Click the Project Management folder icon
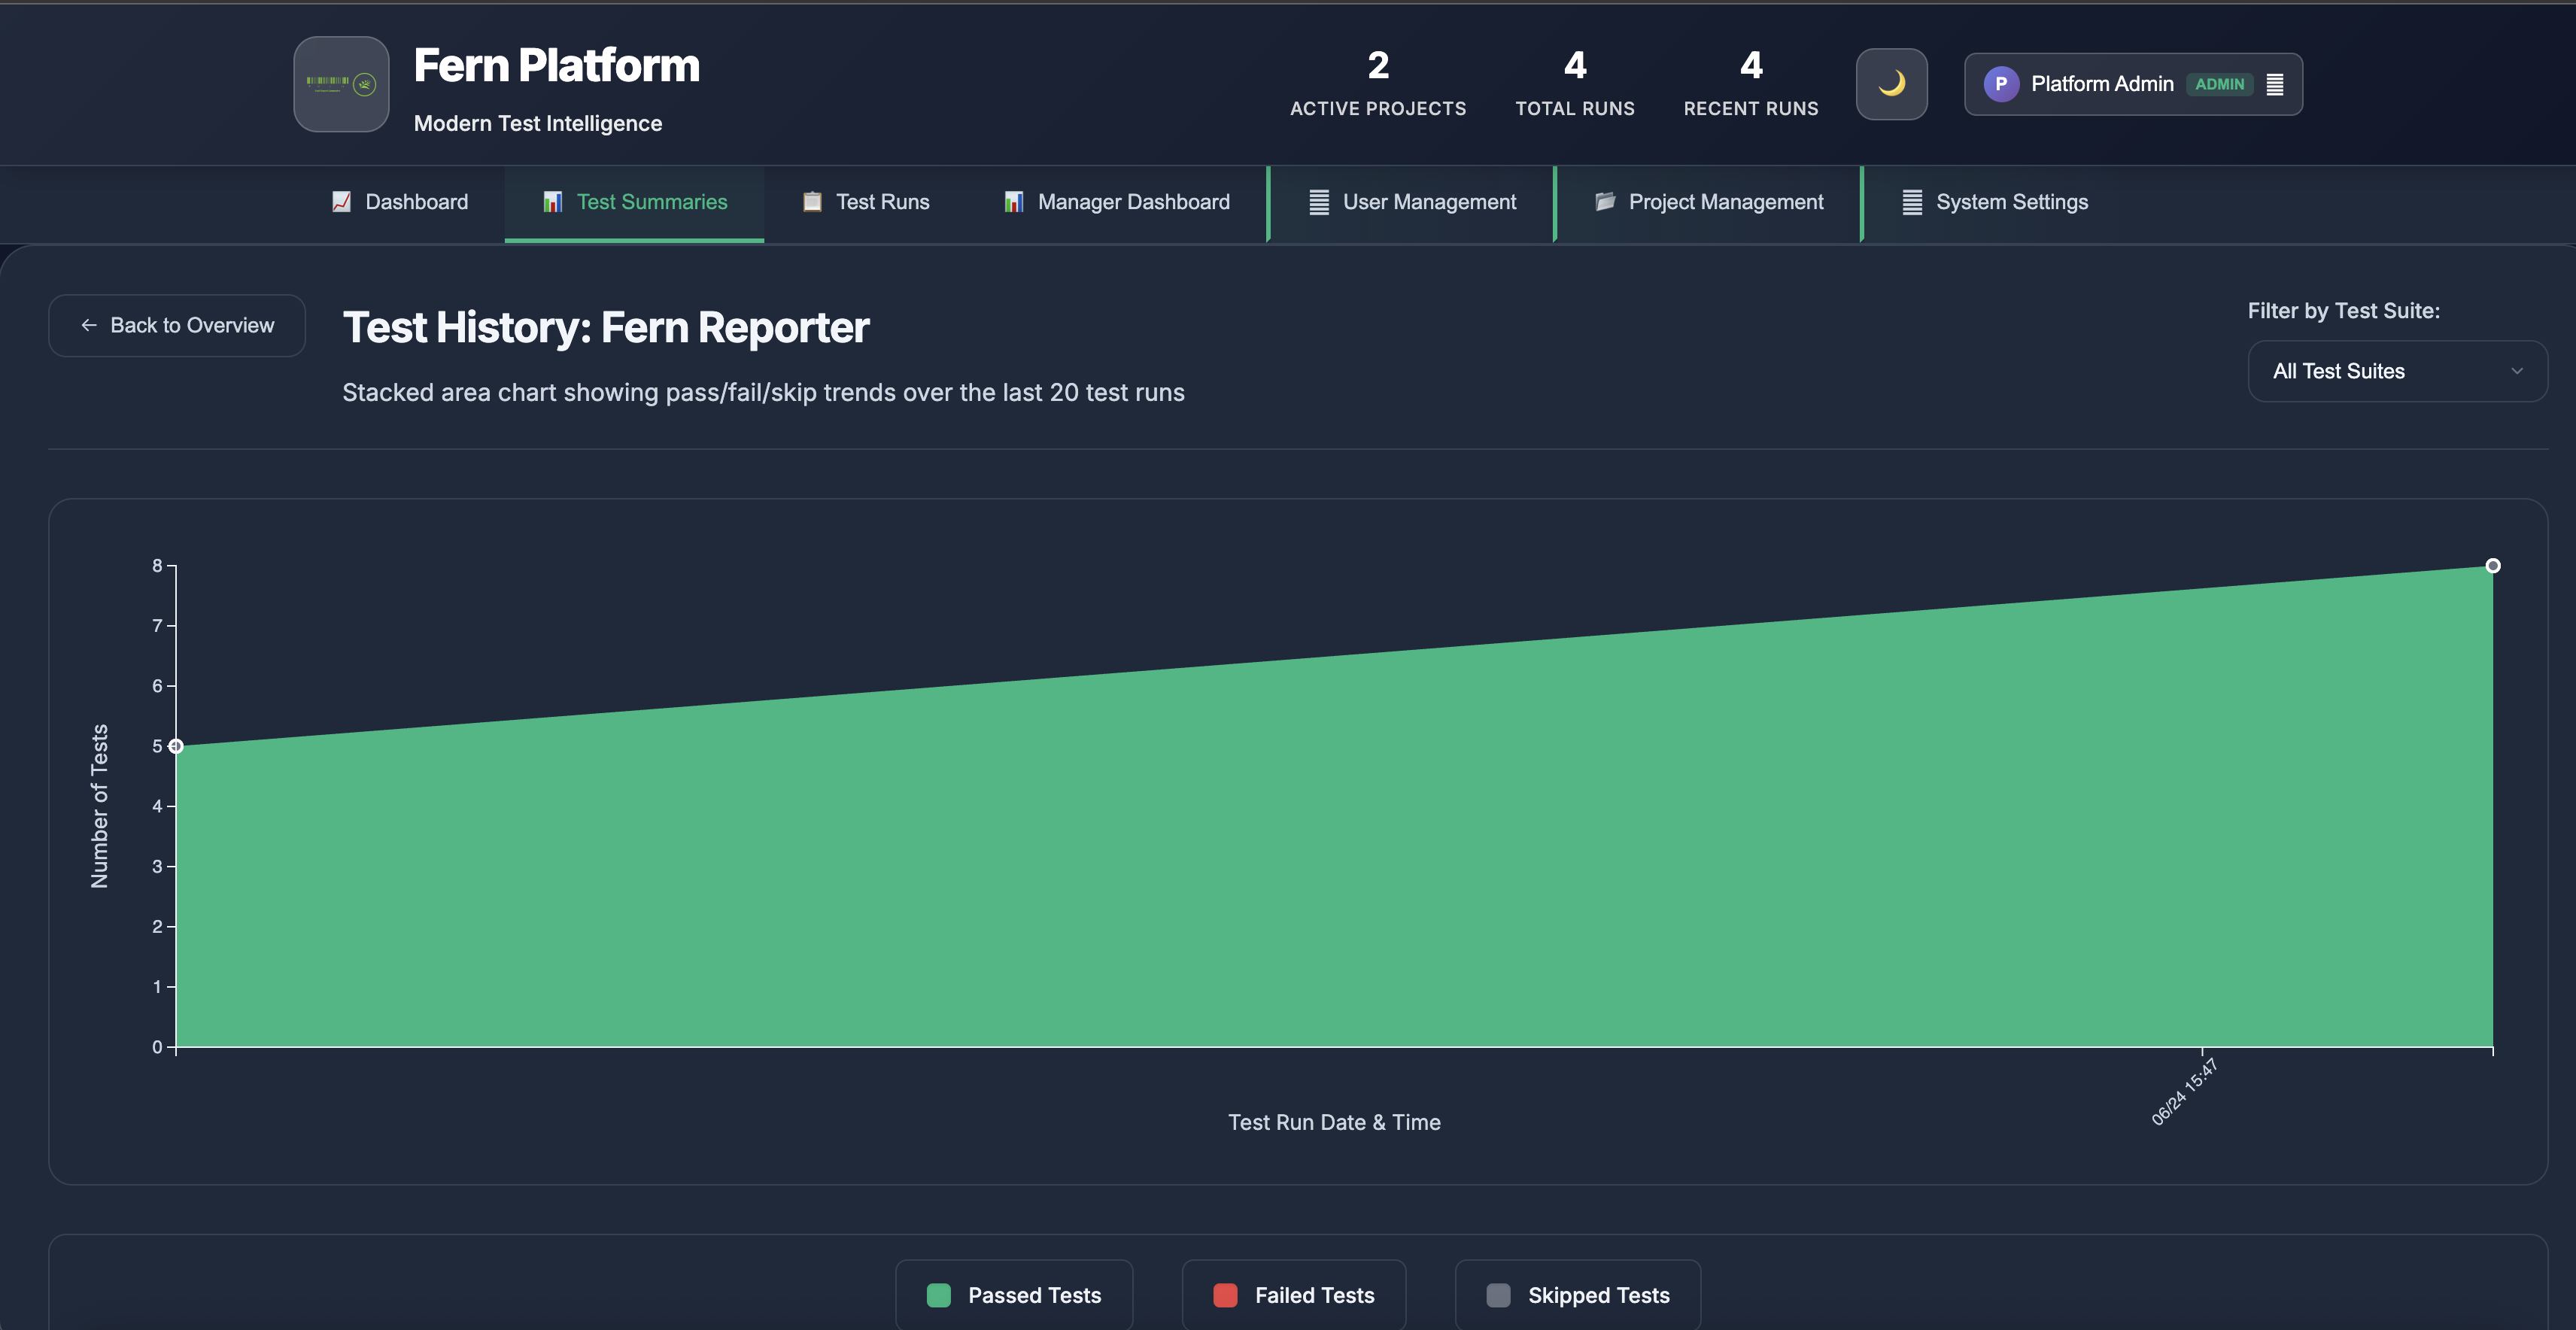Screen dimensions: 2576x1330 click(x=1605, y=202)
